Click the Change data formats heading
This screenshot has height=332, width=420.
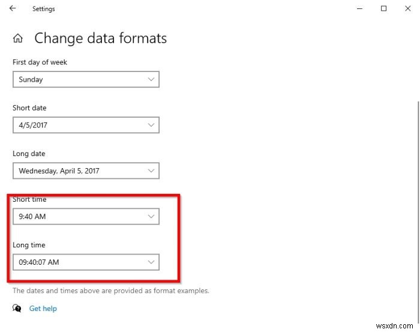pyautogui.click(x=100, y=39)
